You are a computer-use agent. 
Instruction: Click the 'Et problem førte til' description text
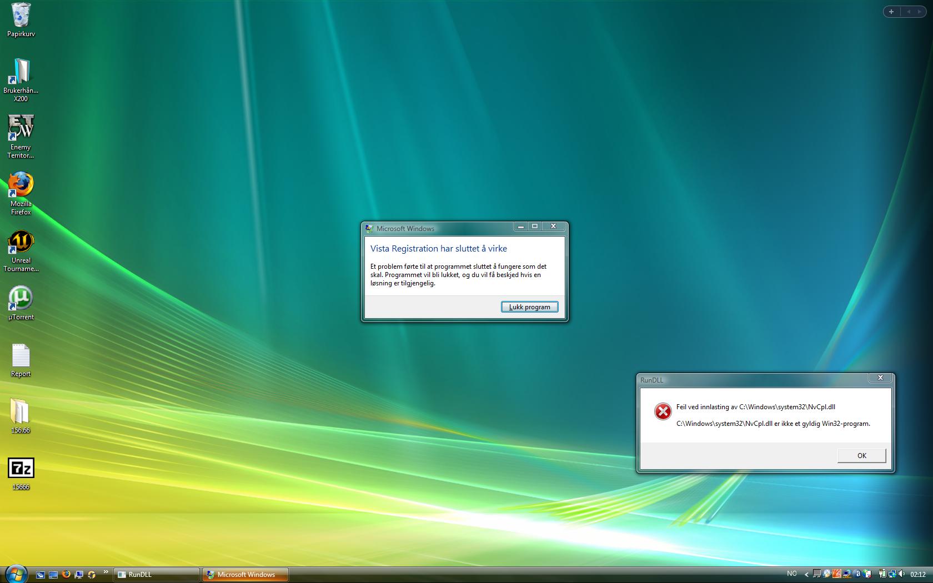(x=458, y=275)
